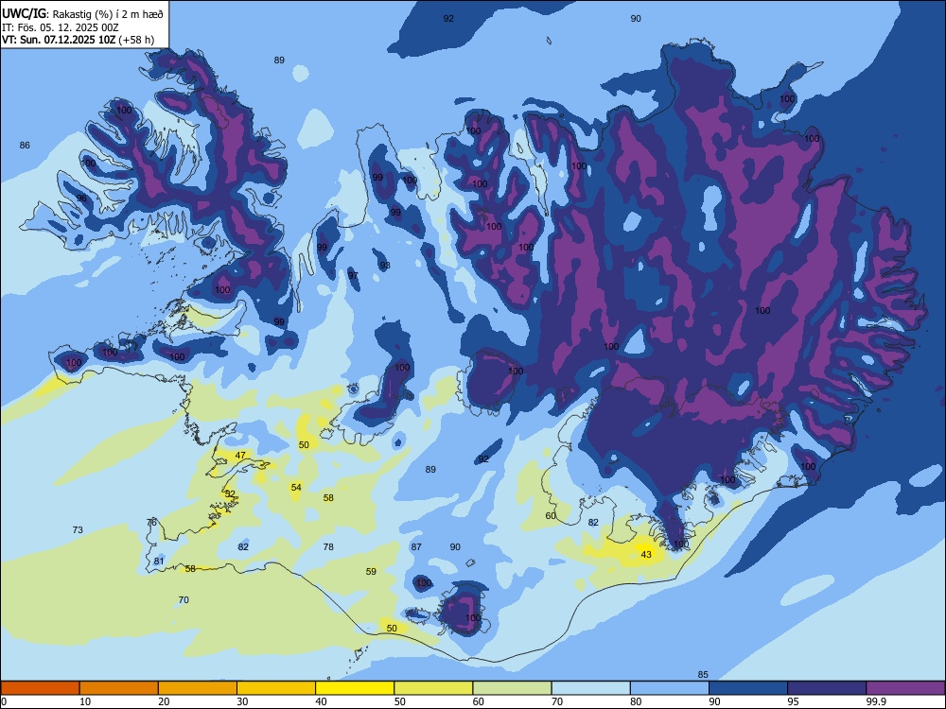Click the legend tick label 20
The height and width of the screenshot is (709, 946).
164,701
